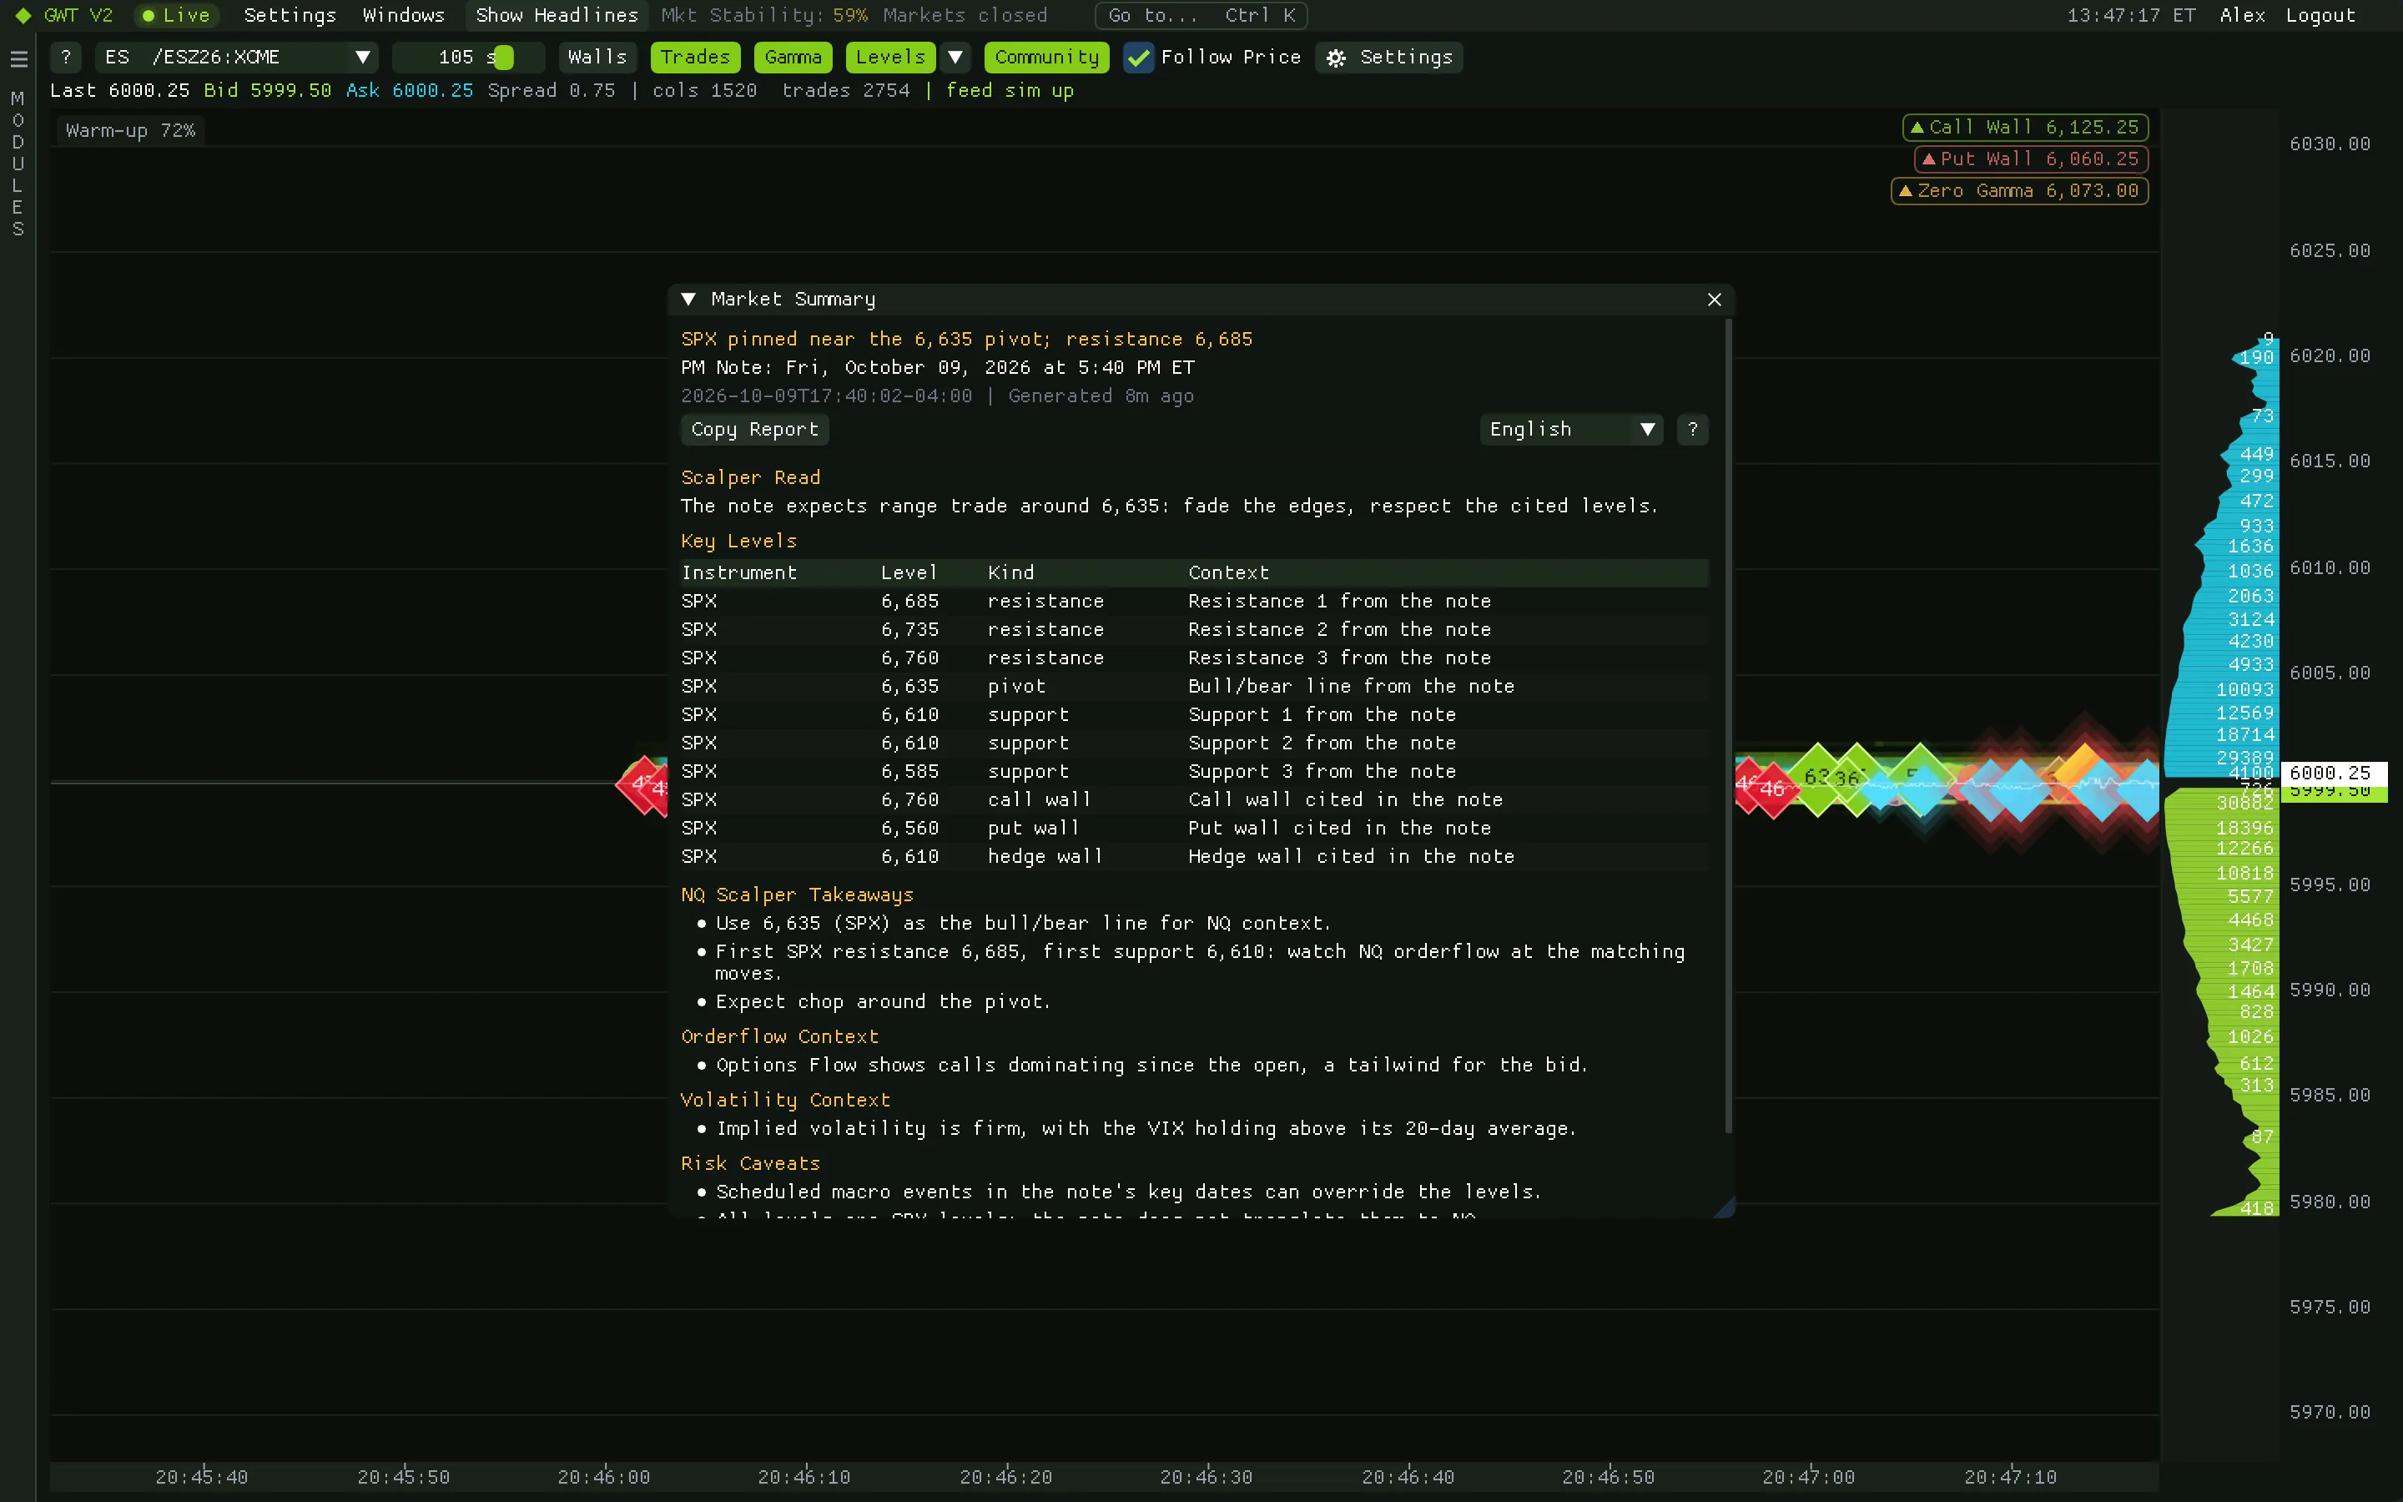Open the ES /ESZ26:XCME symbol dropdown
The height and width of the screenshot is (1502, 2403).
237,58
